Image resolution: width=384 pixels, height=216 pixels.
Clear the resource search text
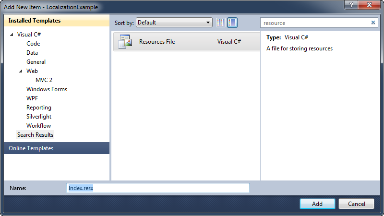[373, 23]
